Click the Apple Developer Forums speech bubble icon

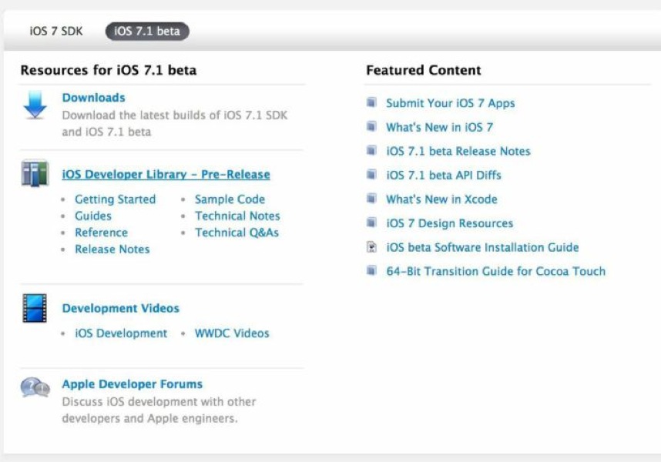coord(35,387)
